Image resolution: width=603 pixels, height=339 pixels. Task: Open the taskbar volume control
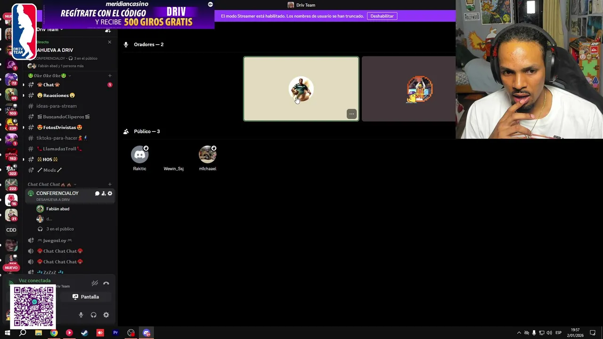[549, 333]
